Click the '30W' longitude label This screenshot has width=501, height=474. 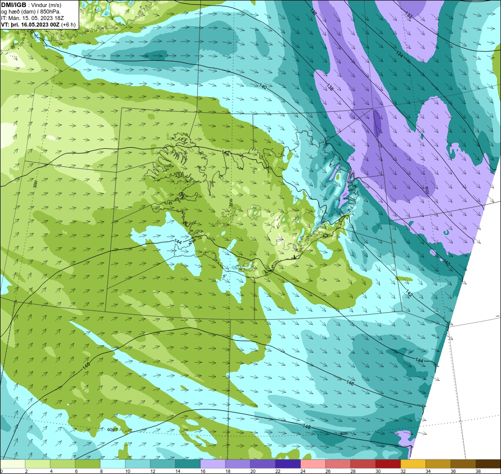pyautogui.click(x=35, y=184)
